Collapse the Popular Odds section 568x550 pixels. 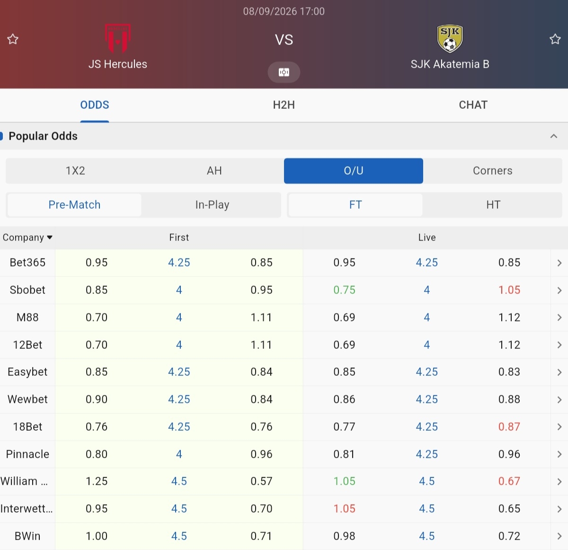pyautogui.click(x=554, y=136)
